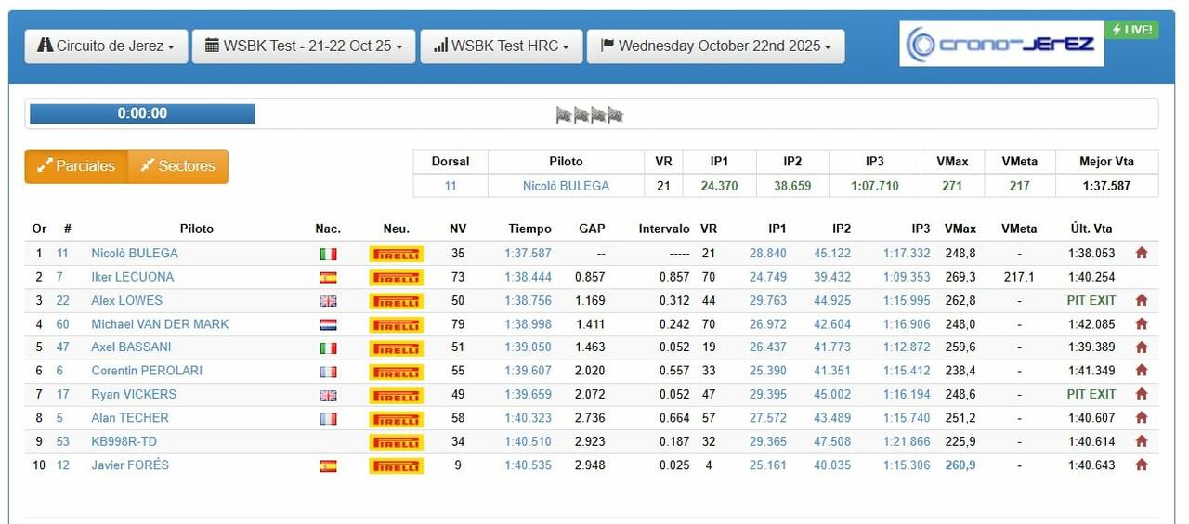Click the Italian flag next to Axel Bassani
Viewport: 1189px width, 524px height.
[328, 347]
